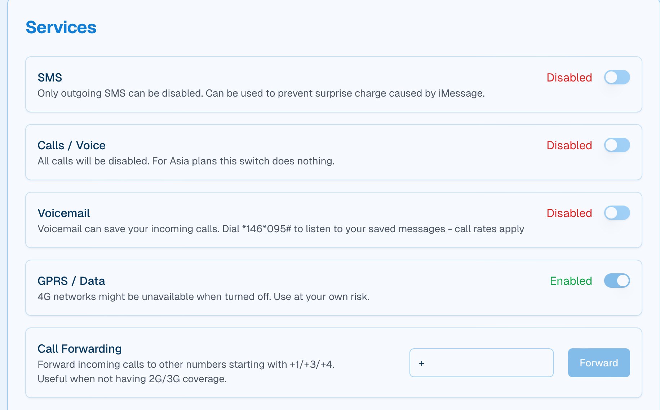Click the iMessage surprise charge description
This screenshot has height=410, width=660.
click(261, 93)
